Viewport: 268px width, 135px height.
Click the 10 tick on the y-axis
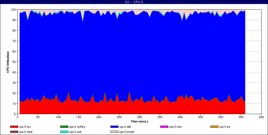tap(14, 104)
